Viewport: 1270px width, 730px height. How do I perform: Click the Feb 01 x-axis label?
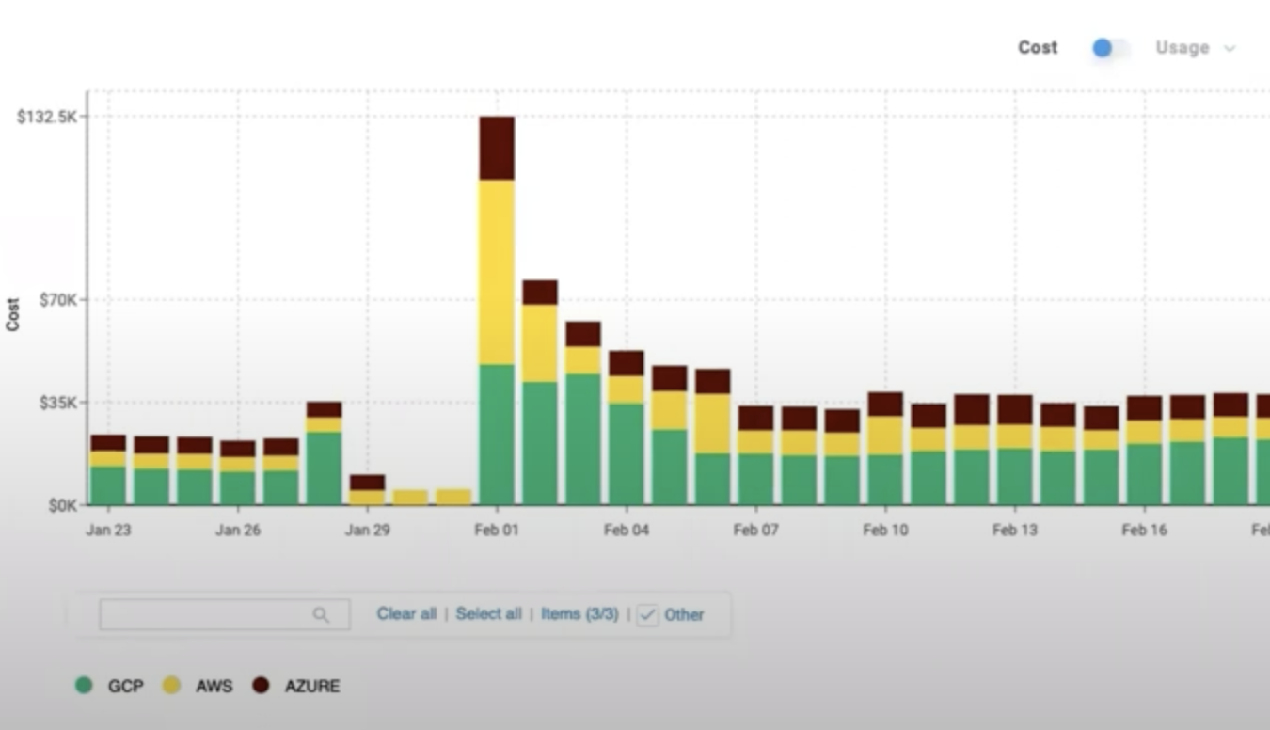pyautogui.click(x=497, y=530)
